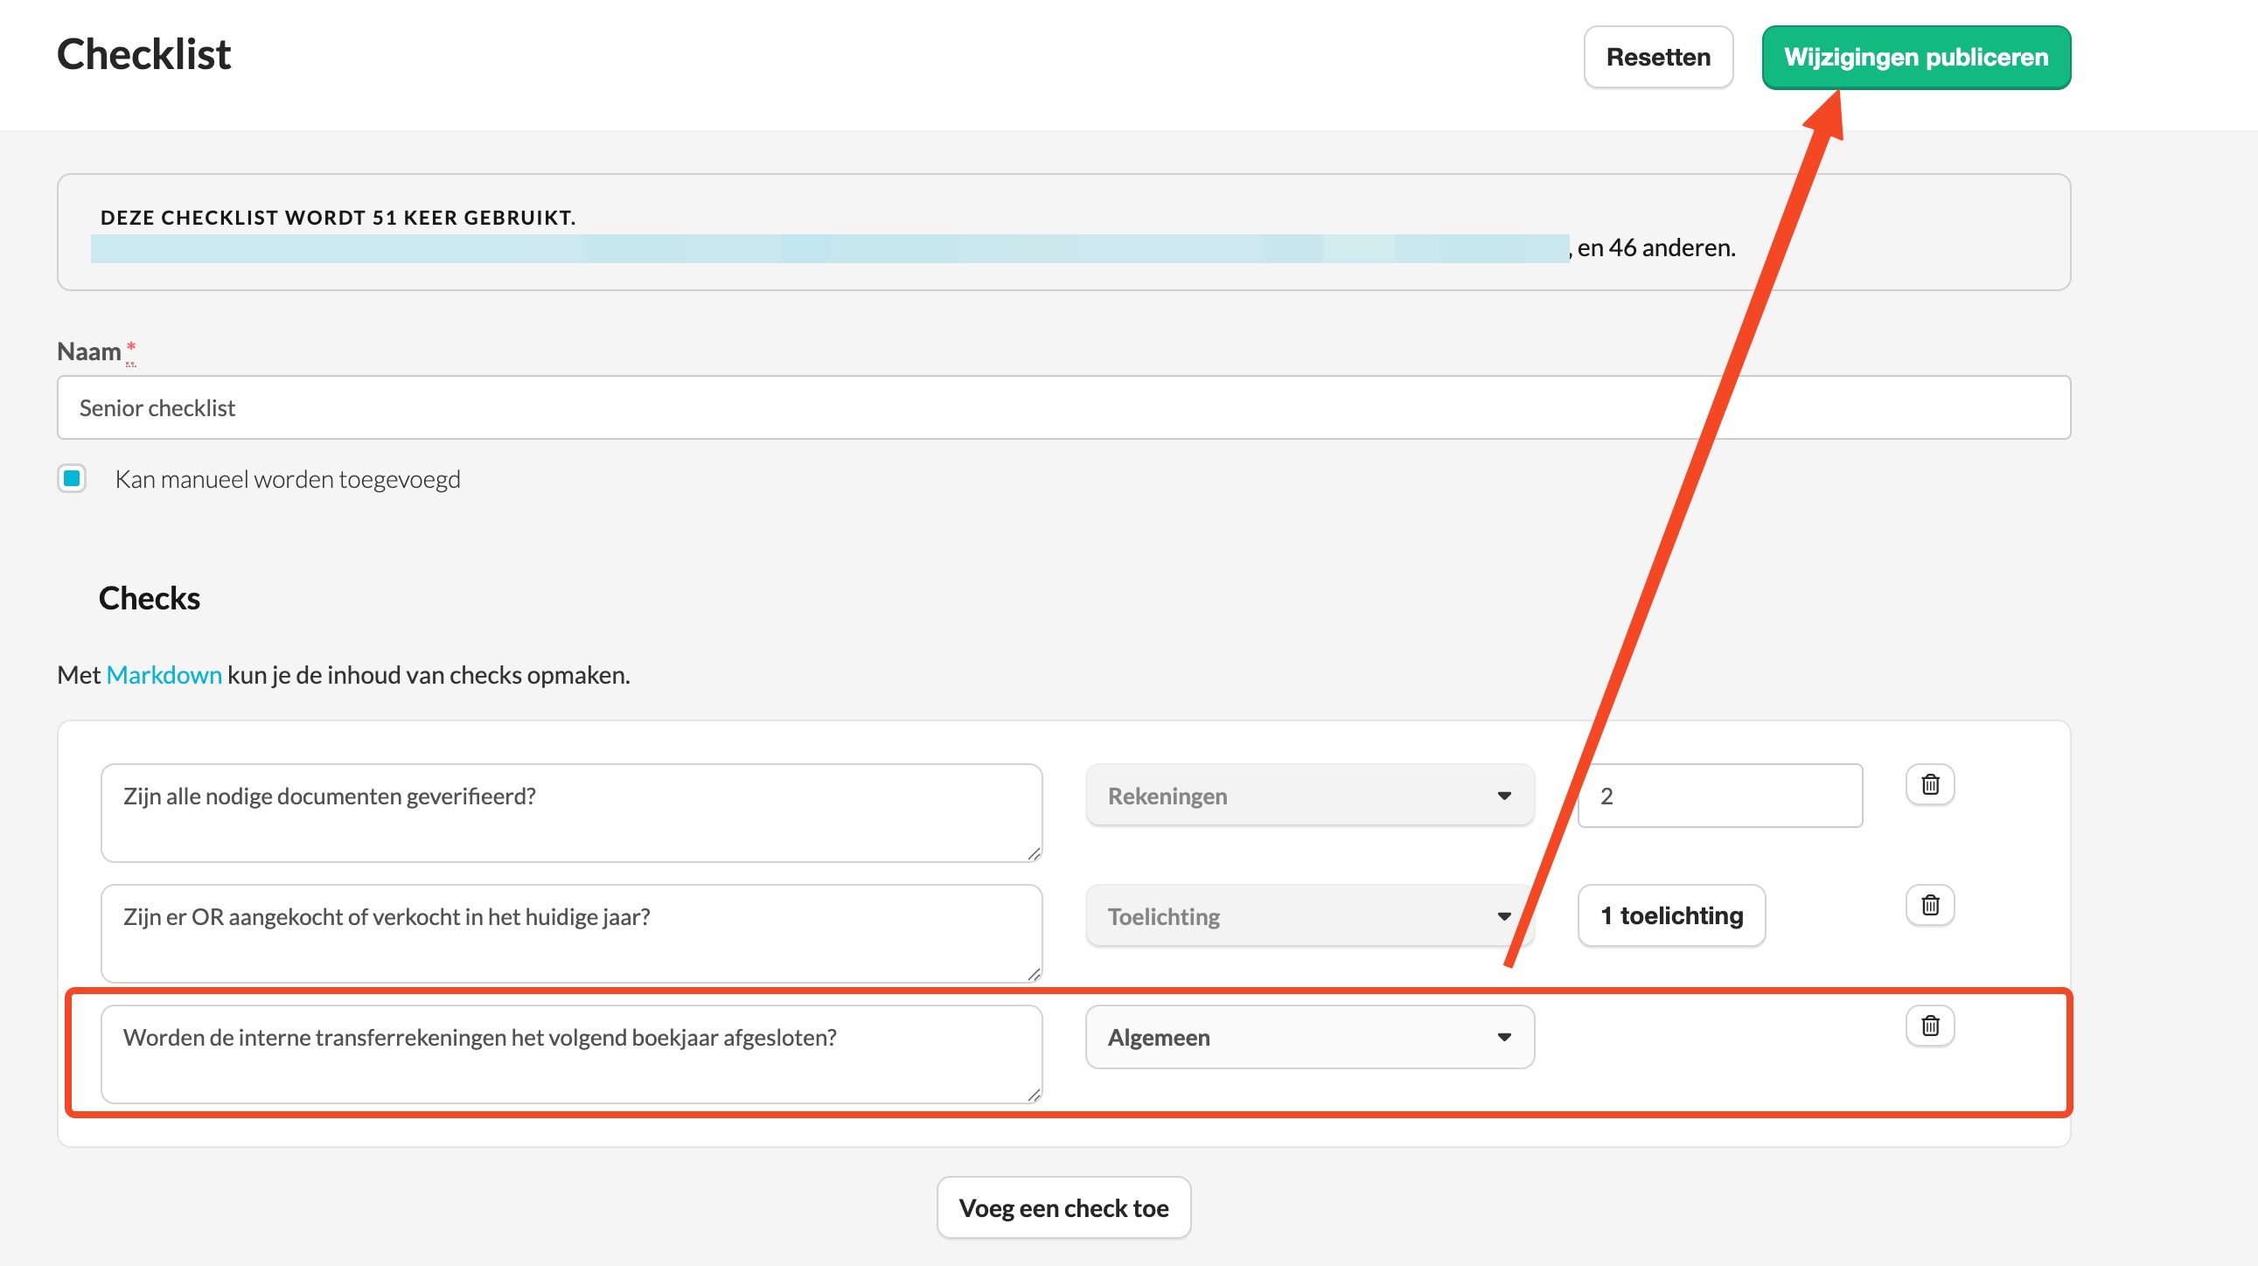Open the Markdown help link
Screen dimensions: 2258x1266
click(164, 675)
